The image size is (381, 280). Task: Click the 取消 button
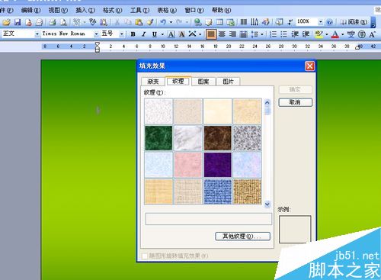(x=295, y=102)
